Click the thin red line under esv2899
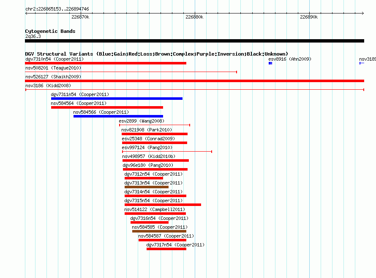The width and height of the screenshot is (376, 278). 155,125
